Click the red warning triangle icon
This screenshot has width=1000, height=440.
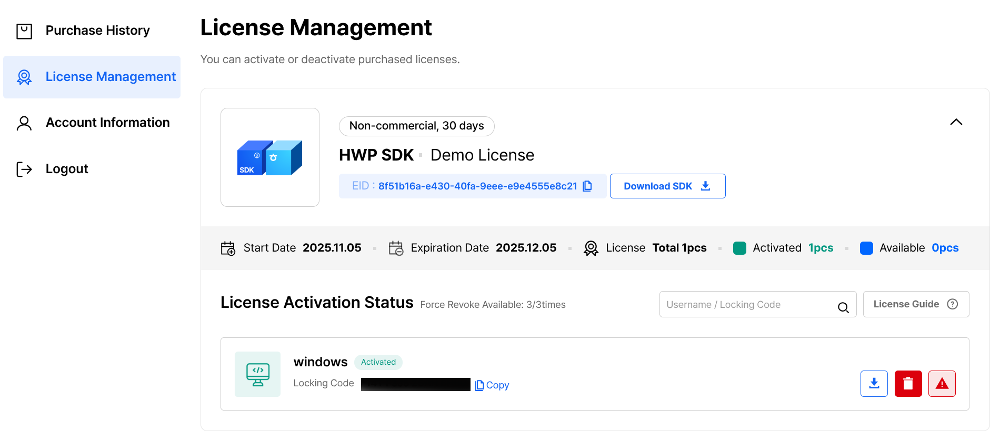(942, 384)
